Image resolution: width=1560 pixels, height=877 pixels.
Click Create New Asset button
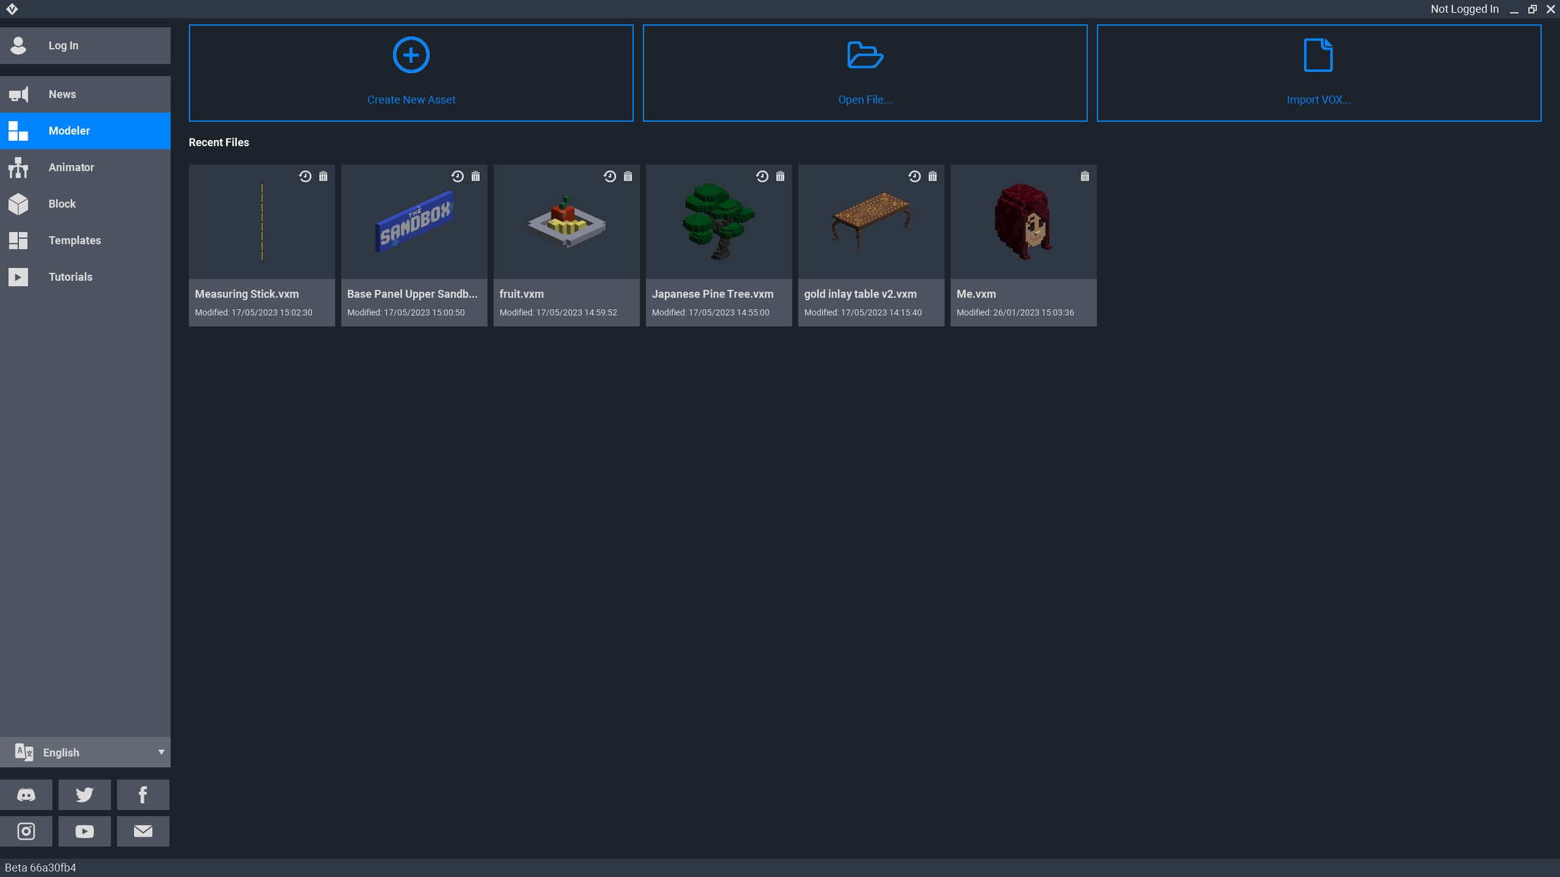coord(411,73)
